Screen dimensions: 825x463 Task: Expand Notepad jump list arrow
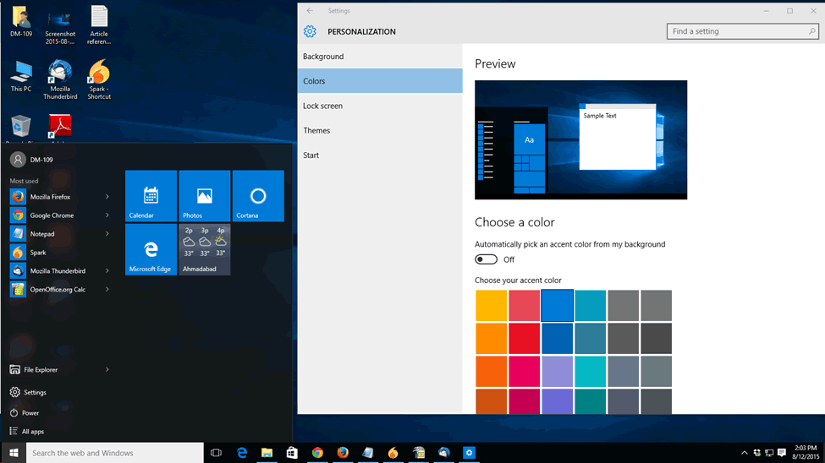coord(107,234)
